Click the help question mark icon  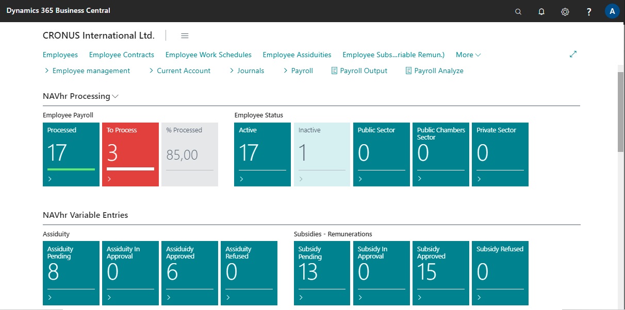coord(589,11)
